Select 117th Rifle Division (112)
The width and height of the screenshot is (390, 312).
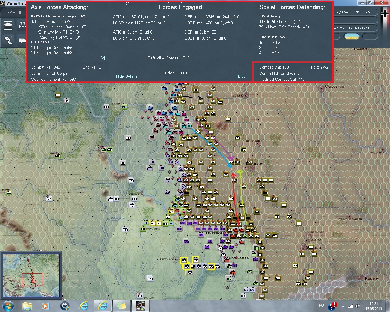pyautogui.click(x=281, y=22)
